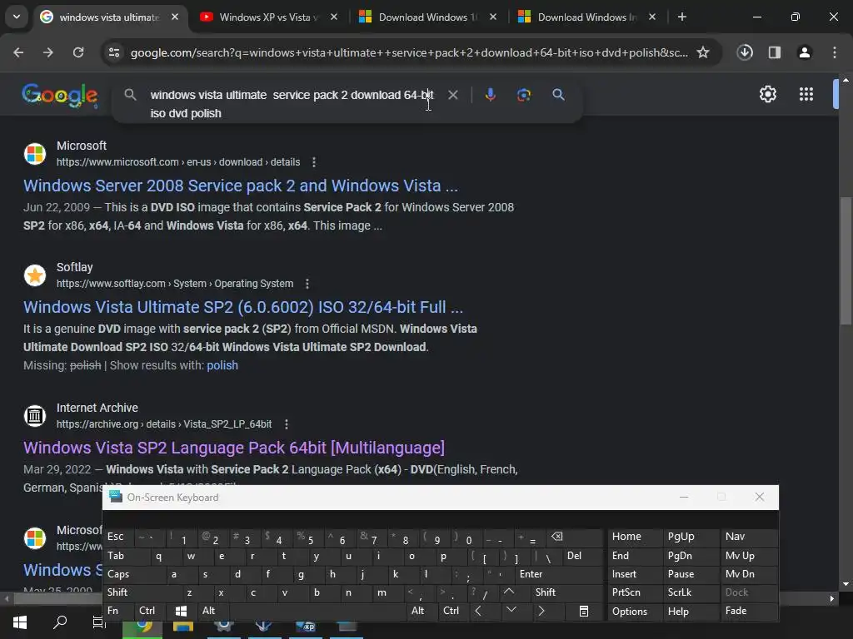This screenshot has height=639, width=853.
Task: Click the Windows logo key on keyboard
Action: point(181,612)
